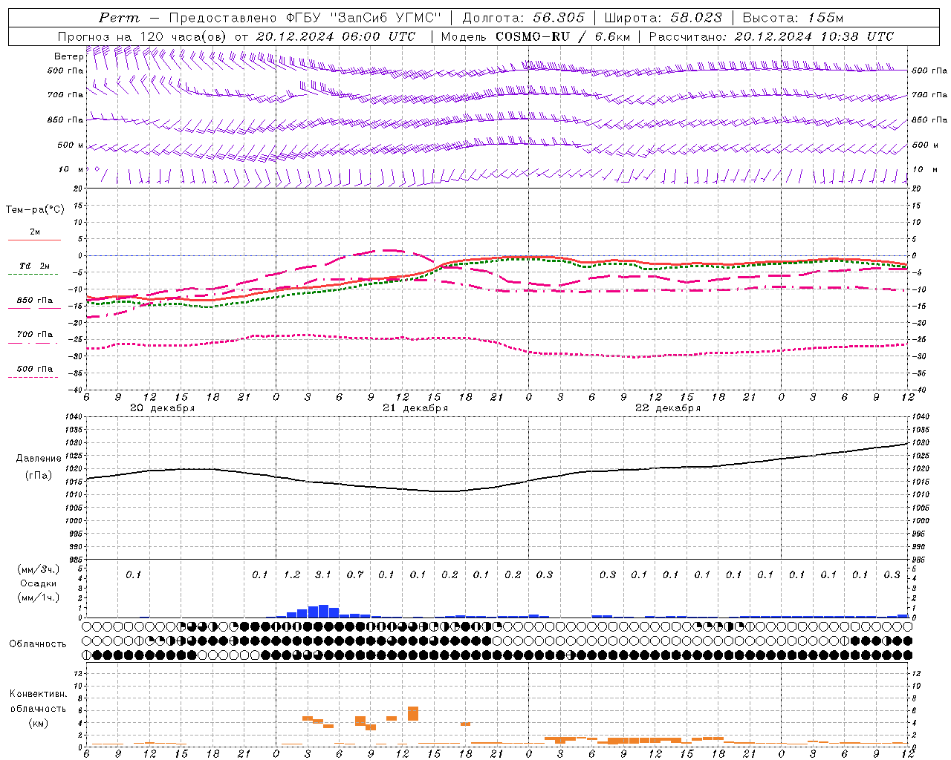Screen dimensions: 951x760
Task: Click the "700 гПа" temperature legend entry
Action: point(34,334)
